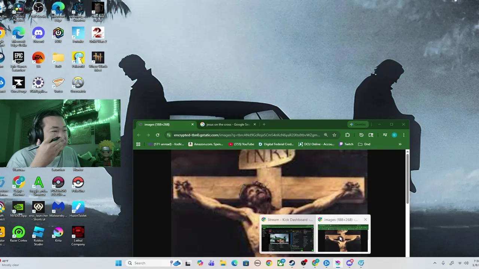The width and height of the screenshot is (479, 269).
Task: Expand hidden bookmarks chevron
Action: coord(400,144)
